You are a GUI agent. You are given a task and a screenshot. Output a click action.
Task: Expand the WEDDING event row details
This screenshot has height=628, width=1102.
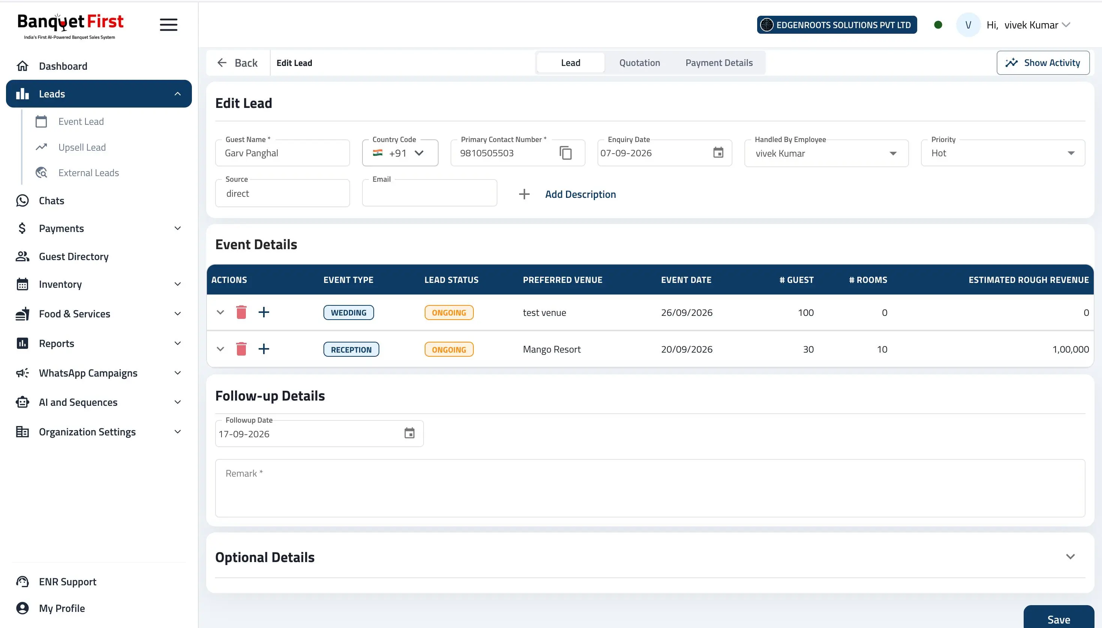(x=220, y=312)
